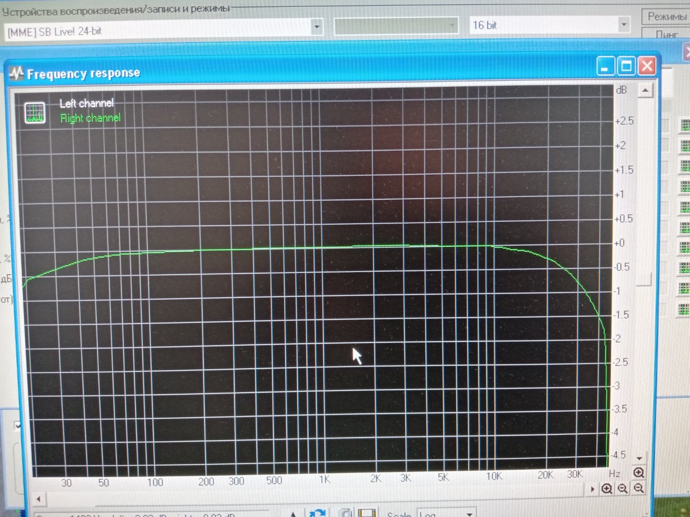
Task: Expand the 16 bit depth dropdown
Action: [x=623, y=24]
